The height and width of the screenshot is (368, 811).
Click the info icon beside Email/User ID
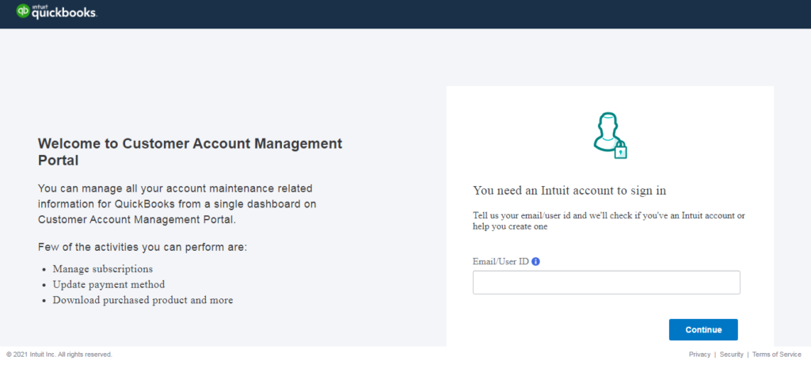[536, 261]
